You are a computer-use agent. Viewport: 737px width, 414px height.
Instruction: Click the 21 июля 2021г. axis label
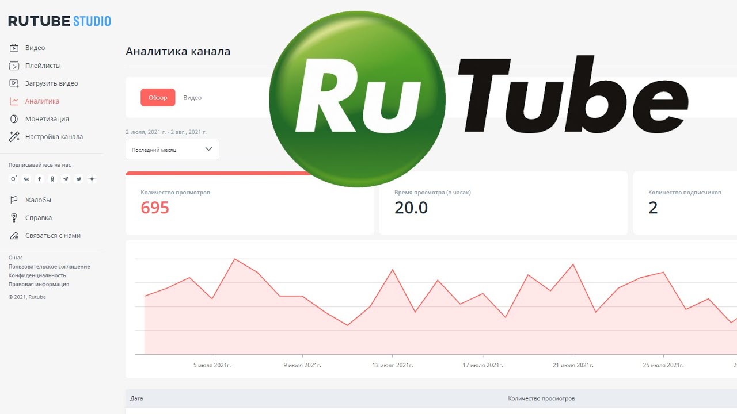(x=573, y=365)
